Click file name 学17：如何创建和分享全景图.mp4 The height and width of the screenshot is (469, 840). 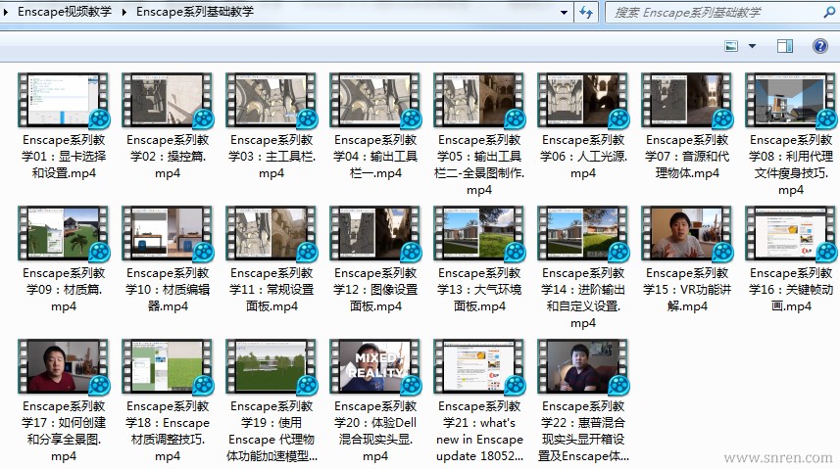[x=64, y=431]
